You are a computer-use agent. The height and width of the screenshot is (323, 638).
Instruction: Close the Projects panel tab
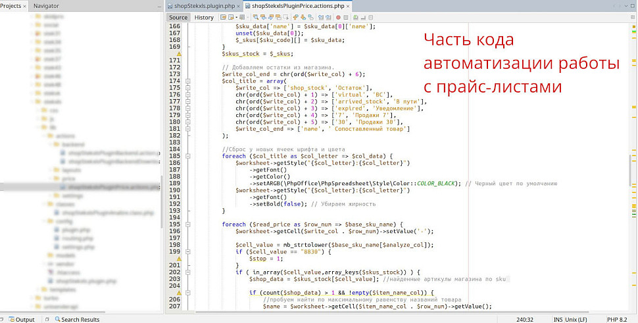point(24,6)
